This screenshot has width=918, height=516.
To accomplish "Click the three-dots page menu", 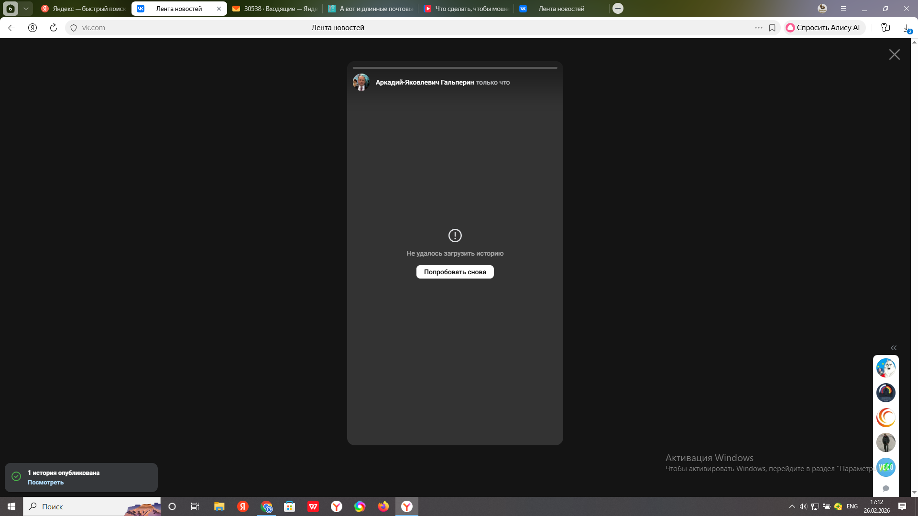I will pos(758,28).
